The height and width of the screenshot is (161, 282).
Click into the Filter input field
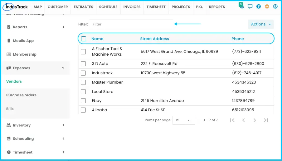tap(131, 24)
